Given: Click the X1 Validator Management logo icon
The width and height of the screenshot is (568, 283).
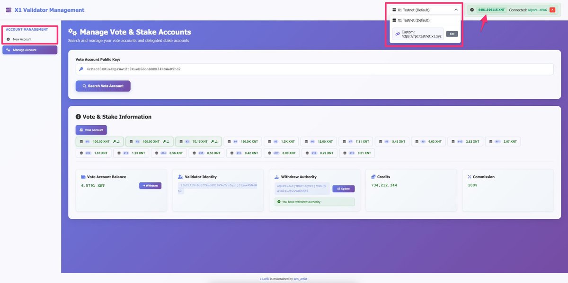Looking at the screenshot, I should click(9, 10).
